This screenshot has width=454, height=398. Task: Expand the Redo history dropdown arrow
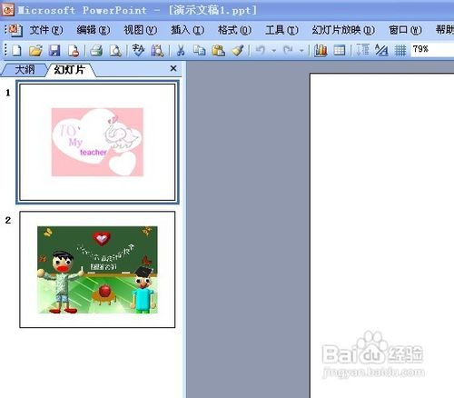301,51
